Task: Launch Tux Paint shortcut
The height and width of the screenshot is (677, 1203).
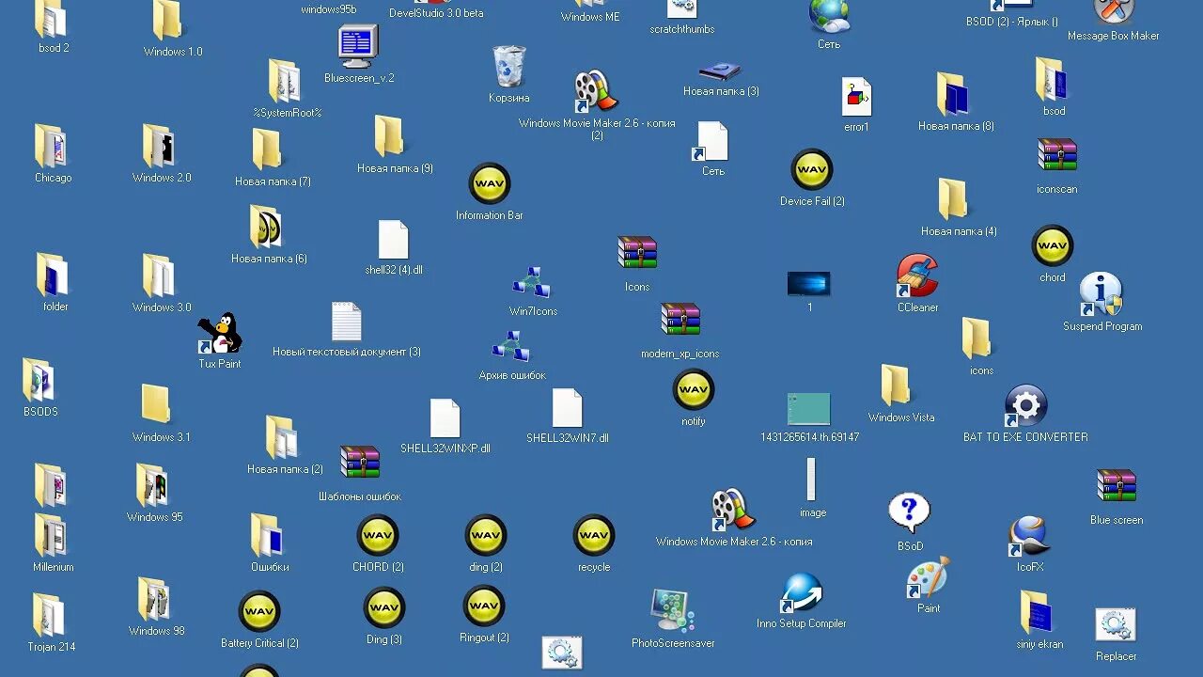Action: click(x=220, y=334)
